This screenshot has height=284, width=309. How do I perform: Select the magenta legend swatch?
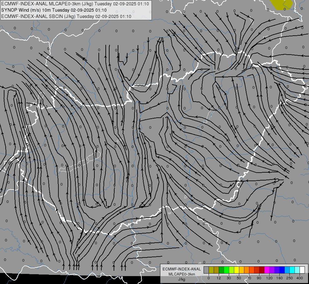(267, 270)
